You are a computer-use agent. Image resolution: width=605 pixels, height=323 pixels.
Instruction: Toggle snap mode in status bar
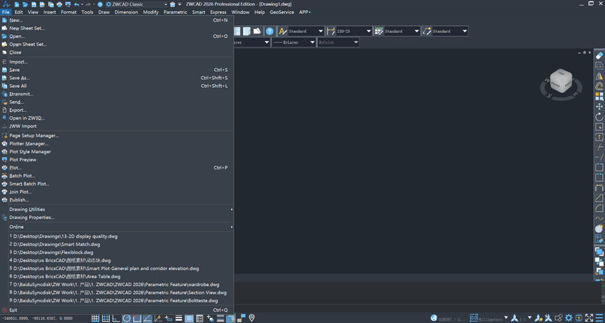coord(95,318)
